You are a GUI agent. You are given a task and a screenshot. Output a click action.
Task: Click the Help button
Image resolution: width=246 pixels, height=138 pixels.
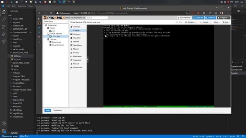tap(226, 22)
